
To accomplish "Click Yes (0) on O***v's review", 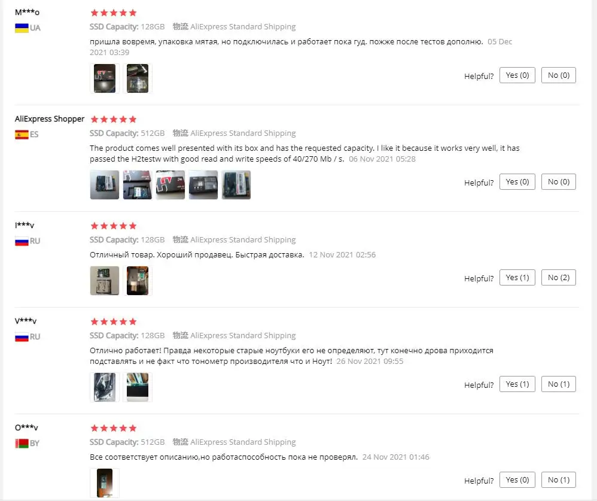I will point(517,480).
